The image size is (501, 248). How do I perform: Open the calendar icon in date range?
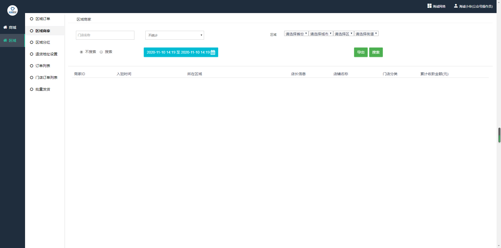point(213,52)
